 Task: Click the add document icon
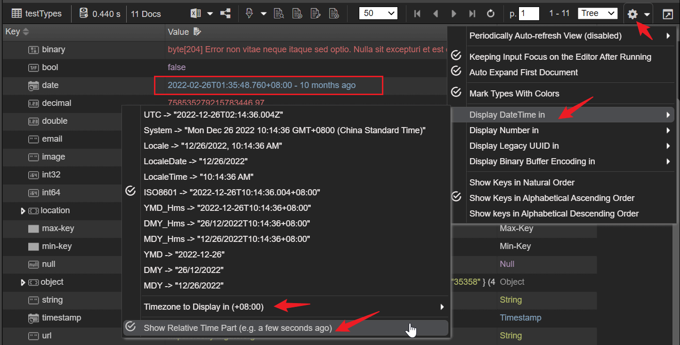click(297, 14)
